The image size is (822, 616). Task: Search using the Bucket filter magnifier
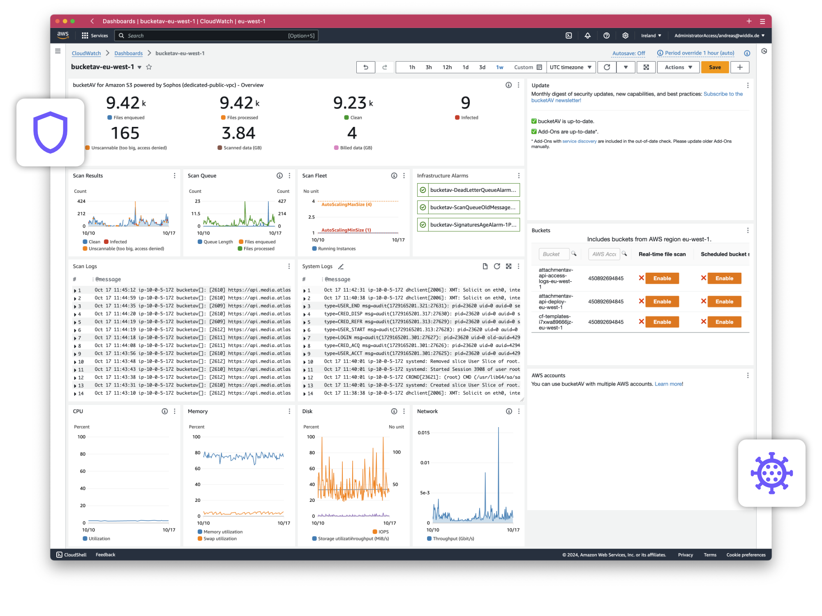click(574, 254)
